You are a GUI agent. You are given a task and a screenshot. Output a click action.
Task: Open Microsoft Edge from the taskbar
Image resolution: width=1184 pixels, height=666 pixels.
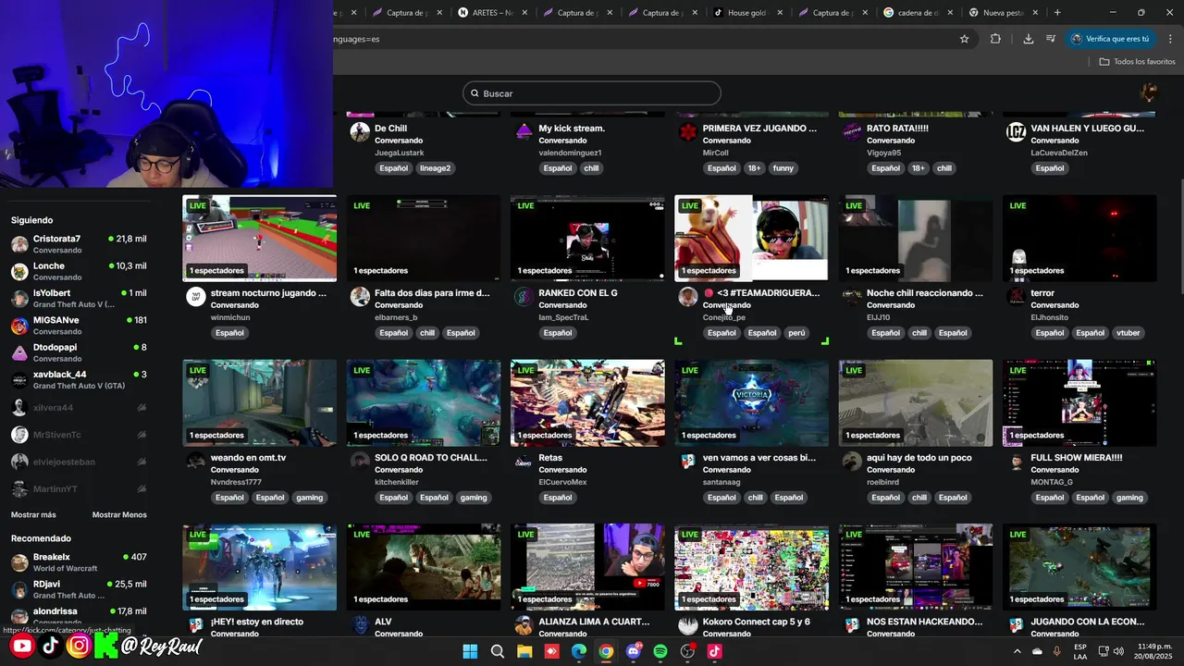(579, 651)
